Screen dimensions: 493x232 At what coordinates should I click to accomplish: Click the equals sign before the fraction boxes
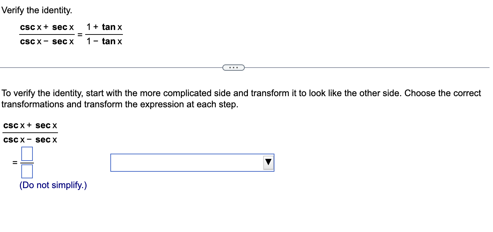[15, 162]
